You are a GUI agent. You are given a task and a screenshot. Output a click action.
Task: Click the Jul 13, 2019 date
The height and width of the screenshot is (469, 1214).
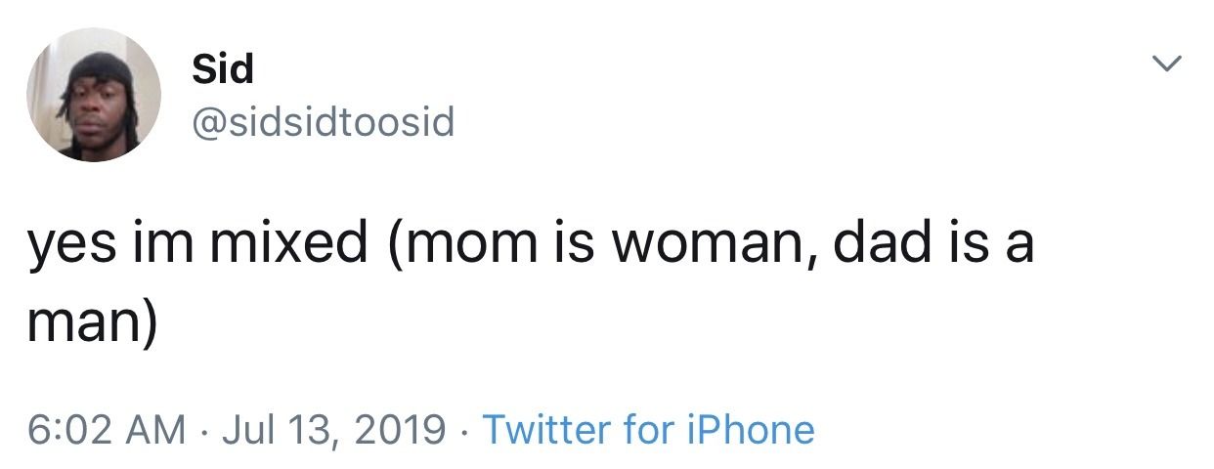click(x=333, y=431)
